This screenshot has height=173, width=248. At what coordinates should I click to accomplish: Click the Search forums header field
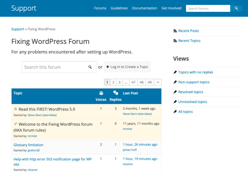pos(208,9)
